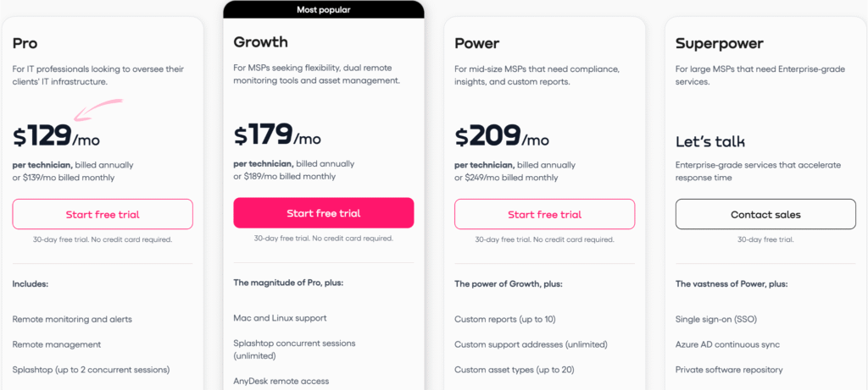Screen dimensions: 868x390
Task: Click the Remote monitoring and alerts feature
Action: [x=72, y=319]
